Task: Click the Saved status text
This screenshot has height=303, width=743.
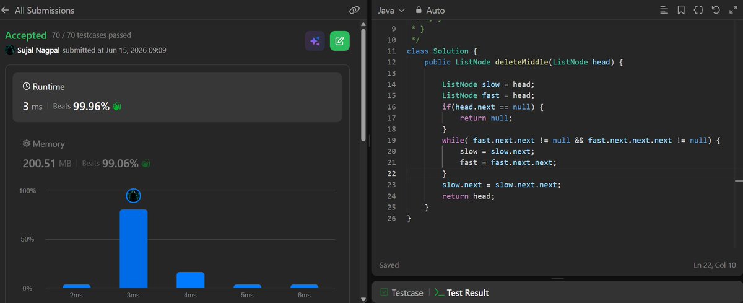Action: (389, 265)
